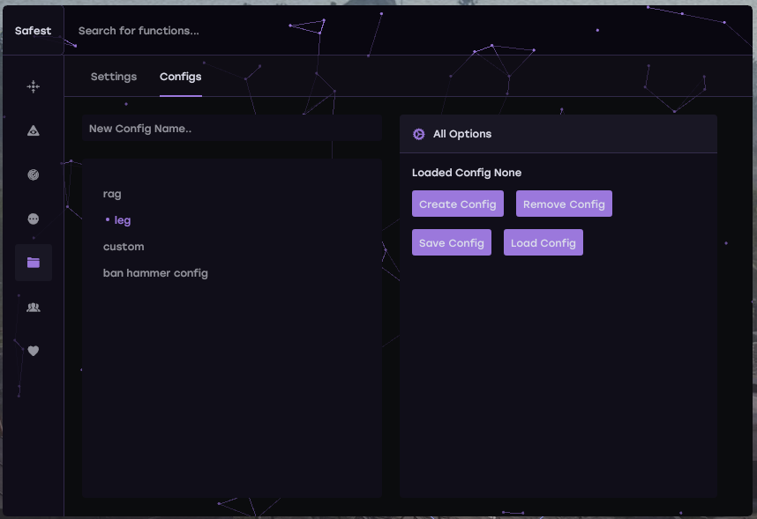Click the gear icon beside All Options
757x519 pixels.
[419, 134]
